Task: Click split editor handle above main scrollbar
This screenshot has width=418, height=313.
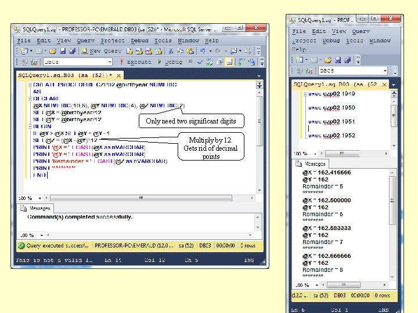Action: pos(260,85)
